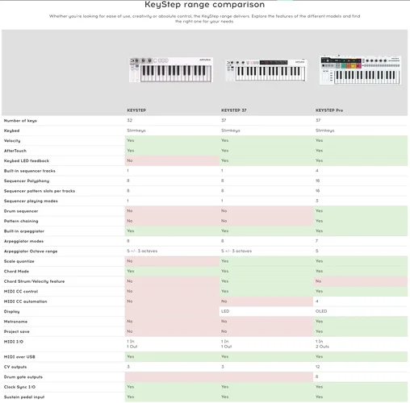Click the 'Arpeggiator Octave range' row label

click(x=31, y=251)
